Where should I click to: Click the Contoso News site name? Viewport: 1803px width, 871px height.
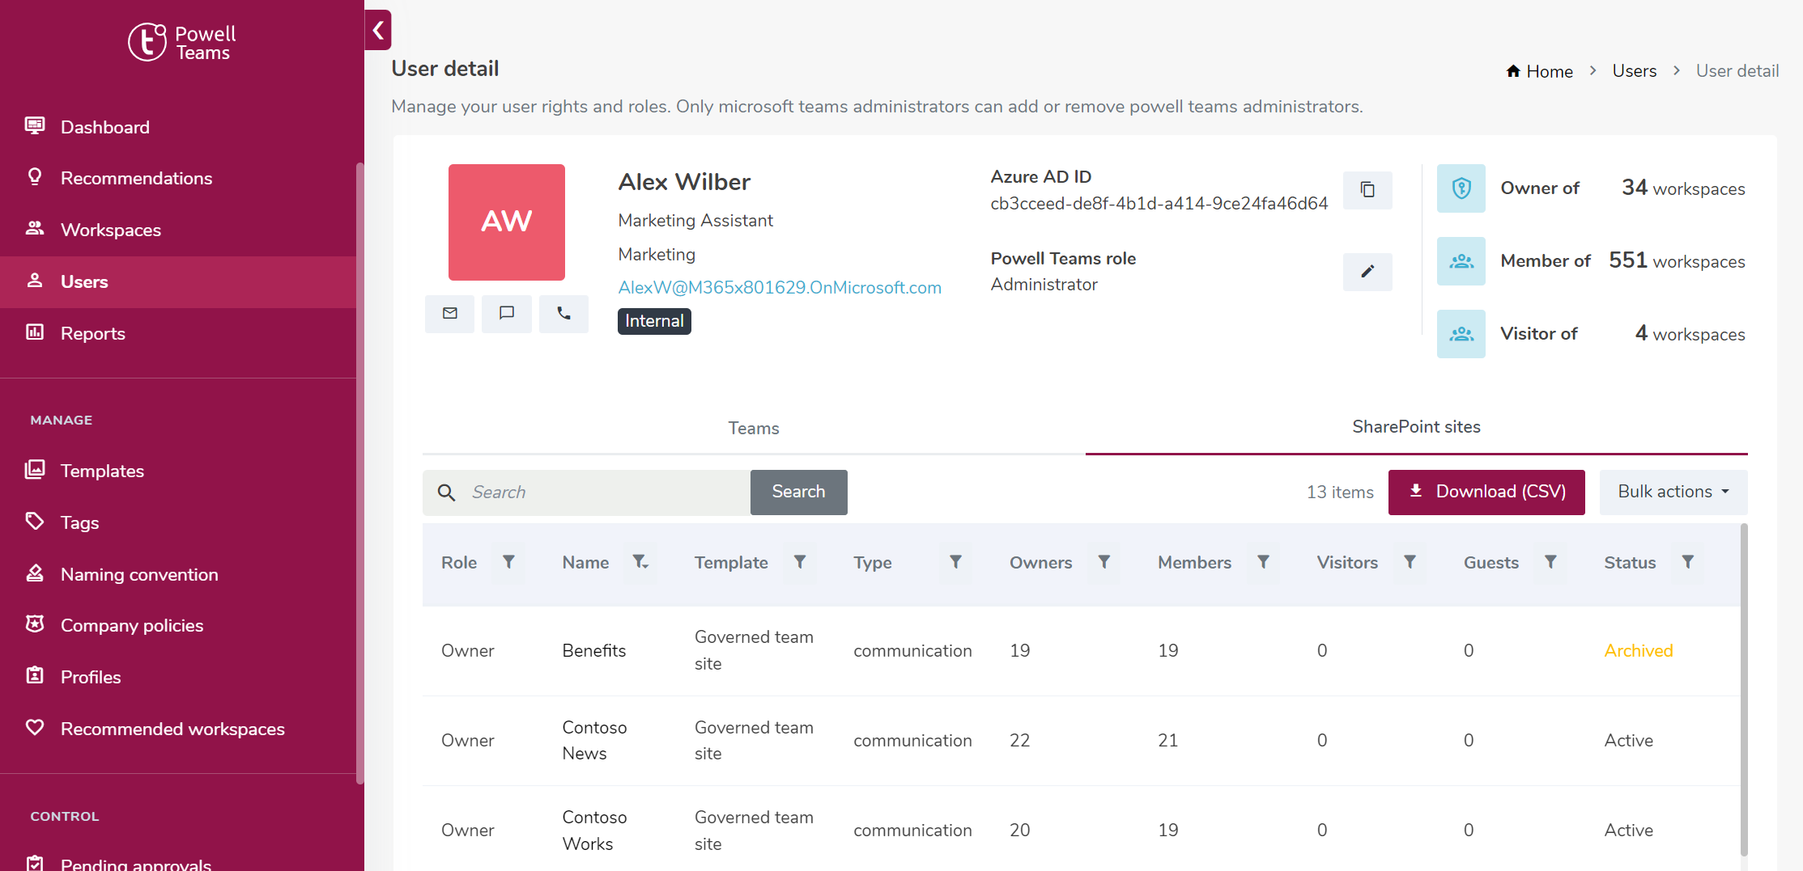594,740
